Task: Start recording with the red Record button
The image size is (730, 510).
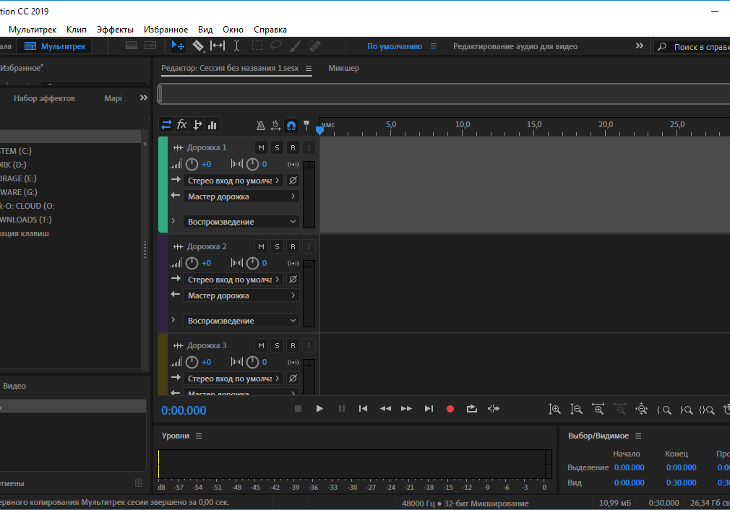Action: [450, 409]
